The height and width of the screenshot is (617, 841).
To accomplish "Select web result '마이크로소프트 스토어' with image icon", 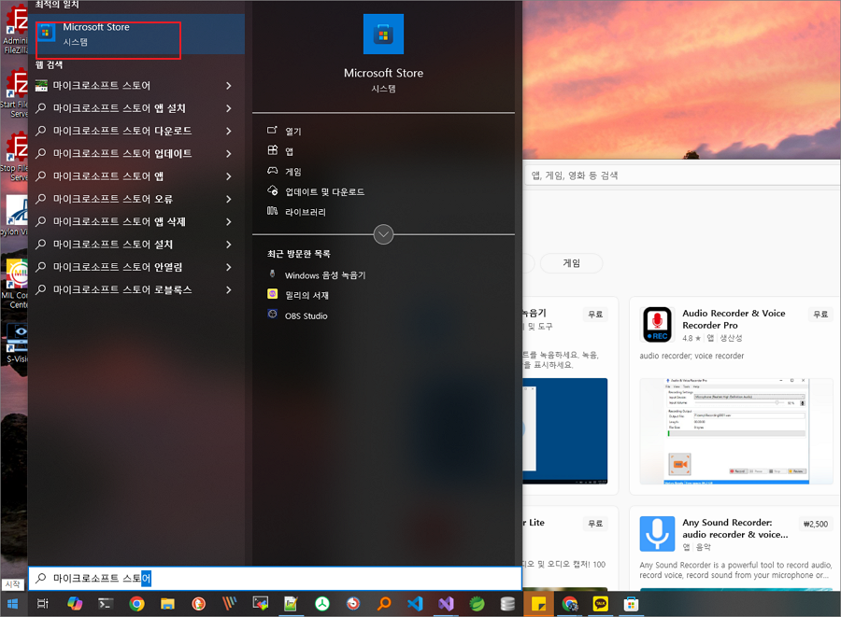I will tap(101, 86).
